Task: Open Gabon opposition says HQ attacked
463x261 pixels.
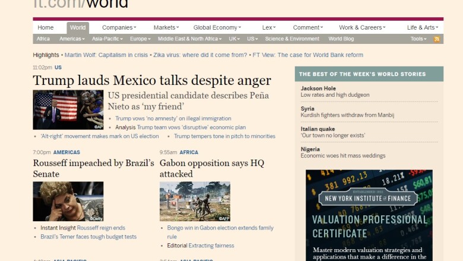Action: (212, 168)
